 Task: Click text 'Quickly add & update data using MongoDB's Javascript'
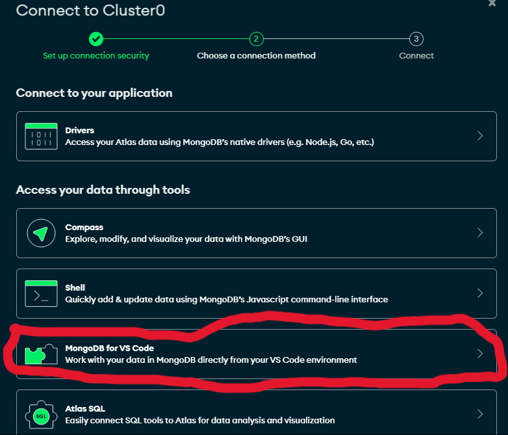tap(177, 299)
